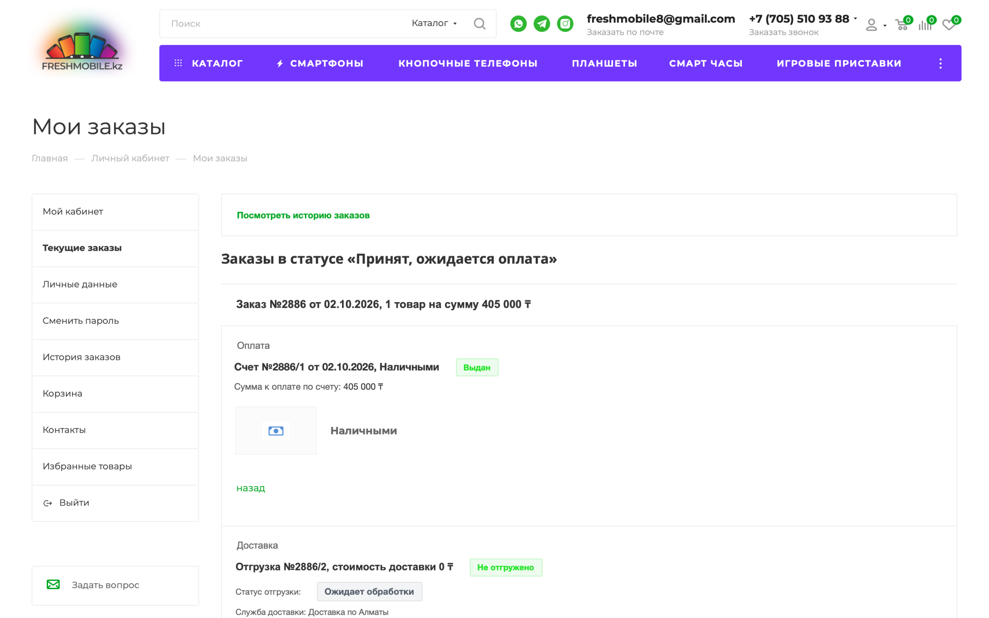Open the WhatsApp contact icon
Viewport: 989px width, 618px height.
click(x=518, y=23)
